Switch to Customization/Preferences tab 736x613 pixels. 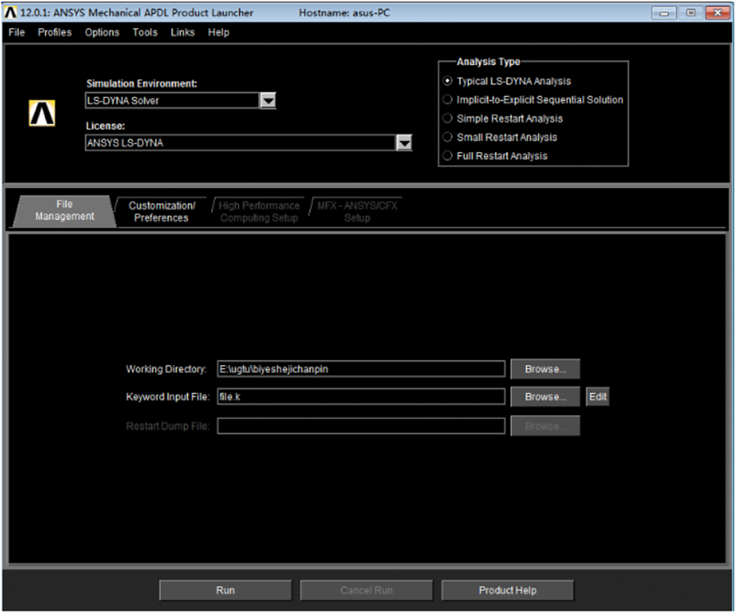click(x=161, y=212)
